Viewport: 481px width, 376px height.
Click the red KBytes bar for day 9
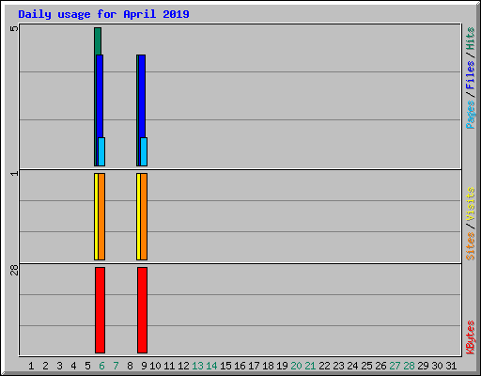(142, 310)
